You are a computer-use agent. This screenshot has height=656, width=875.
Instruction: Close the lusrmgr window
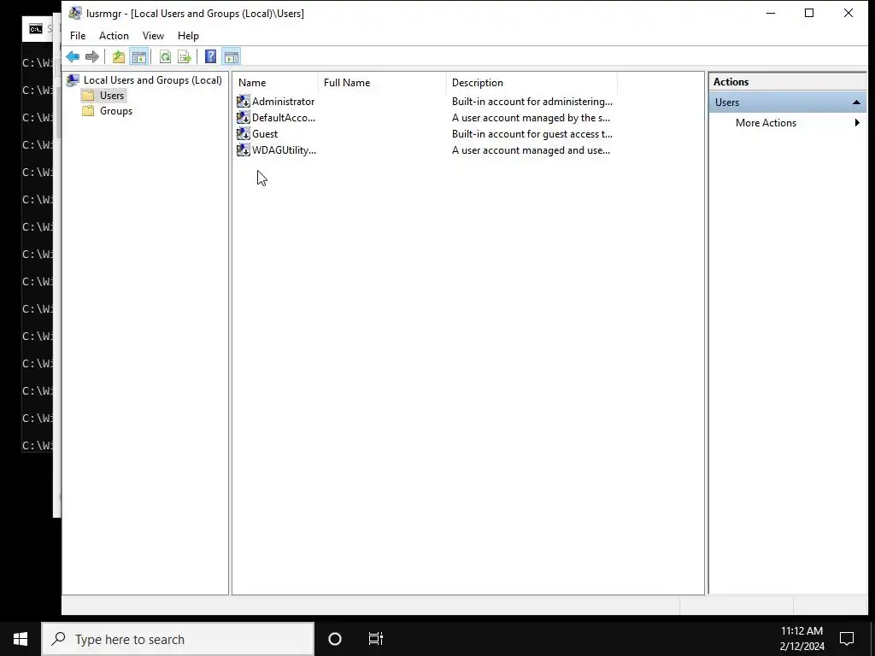849,13
